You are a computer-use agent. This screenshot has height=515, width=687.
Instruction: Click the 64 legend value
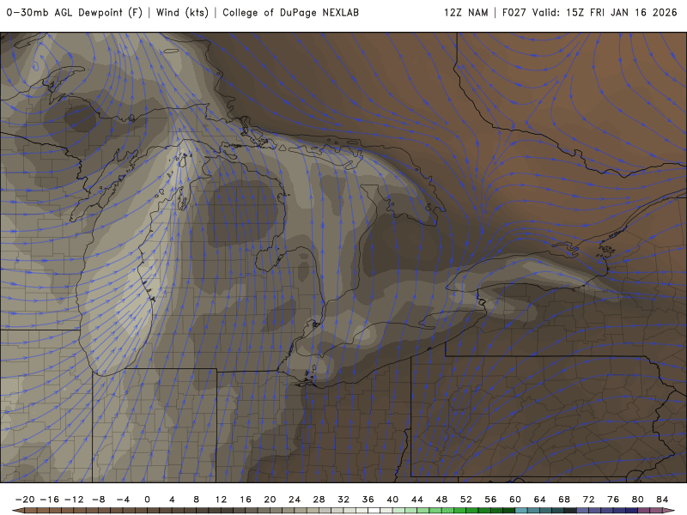540,500
